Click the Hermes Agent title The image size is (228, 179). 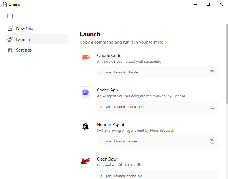(x=111, y=125)
